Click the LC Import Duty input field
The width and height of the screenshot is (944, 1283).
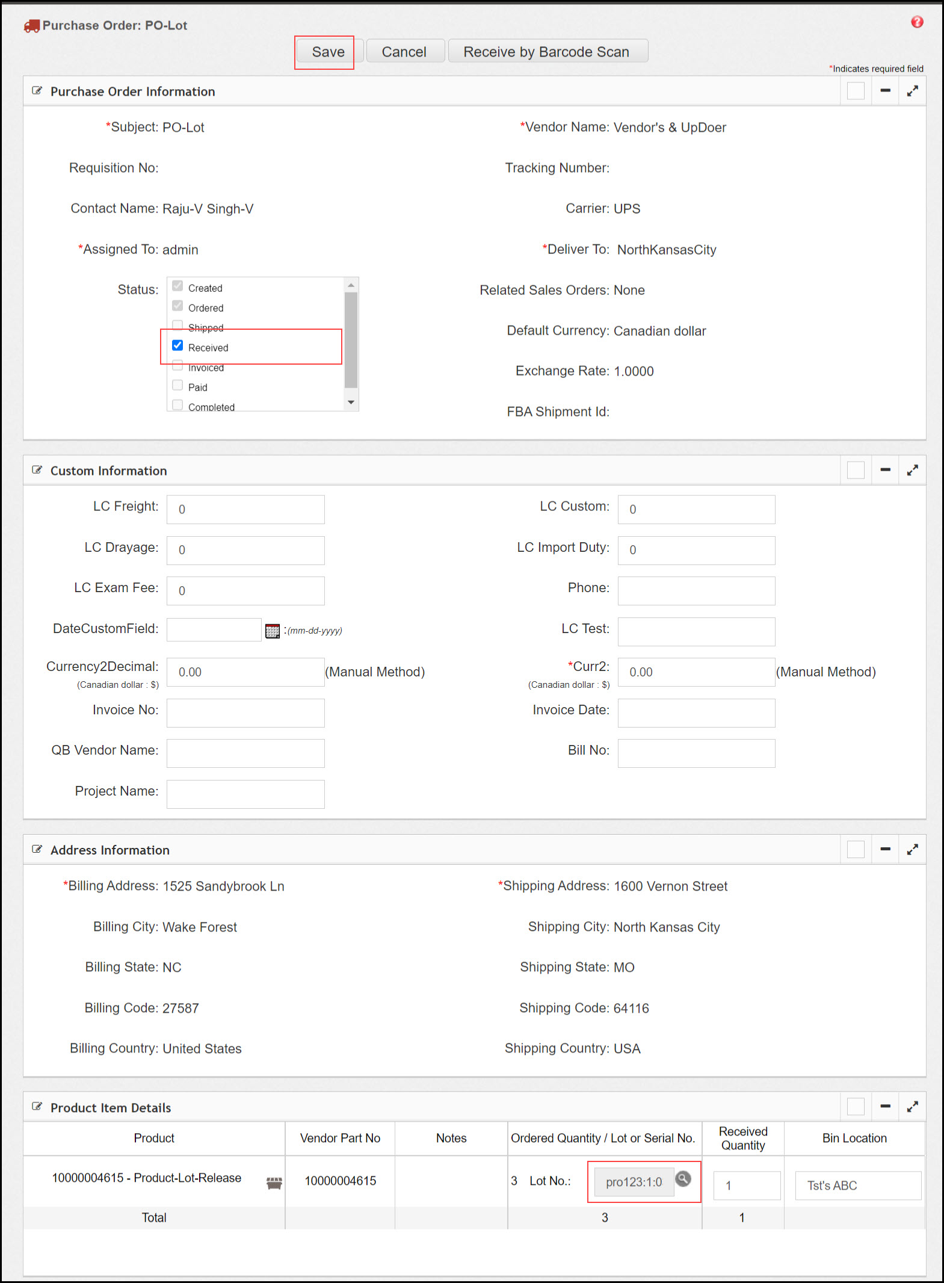tap(696, 550)
